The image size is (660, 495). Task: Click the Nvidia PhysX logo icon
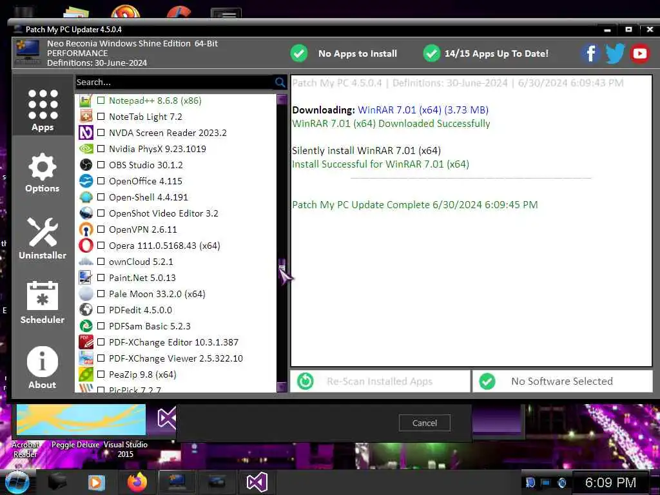(x=86, y=149)
